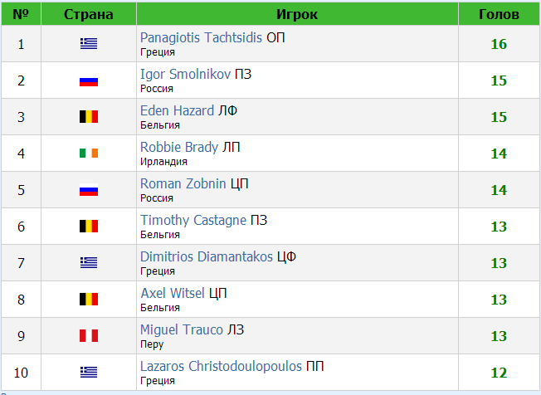Image resolution: width=541 pixels, height=395 pixels.
Task: Open Dimitrios Diamantakos profile link
Action: point(207,257)
